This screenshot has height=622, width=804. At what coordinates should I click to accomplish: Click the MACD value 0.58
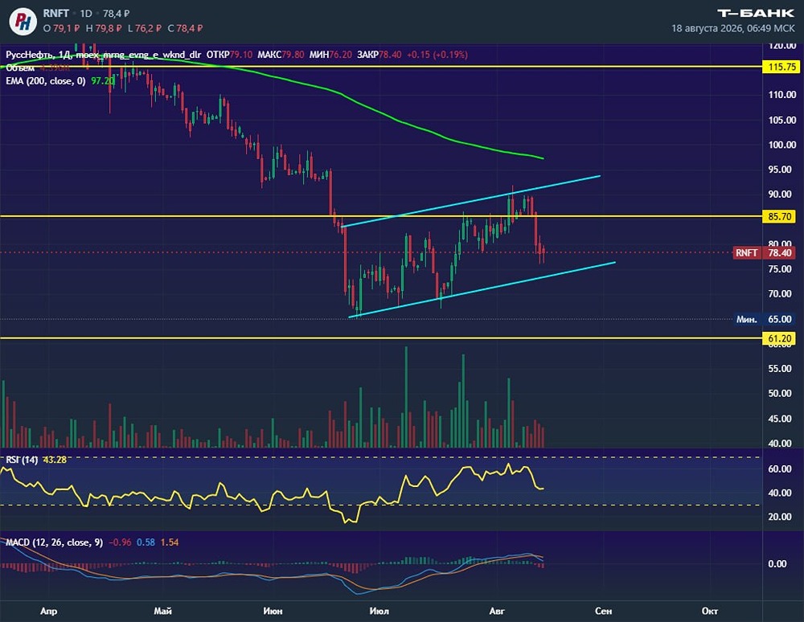[146, 542]
